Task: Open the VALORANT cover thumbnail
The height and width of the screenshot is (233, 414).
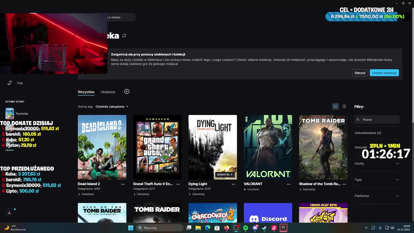Action: click(x=268, y=147)
